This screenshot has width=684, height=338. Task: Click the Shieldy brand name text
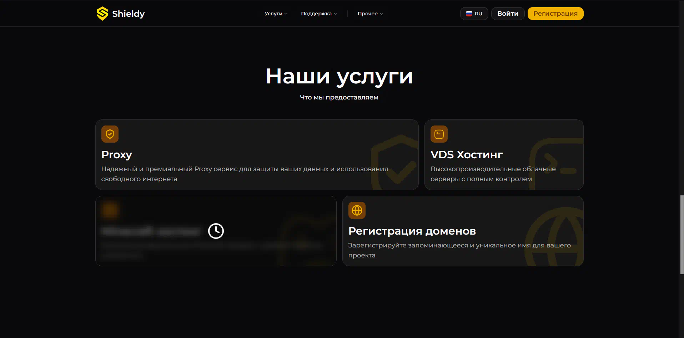(x=129, y=14)
